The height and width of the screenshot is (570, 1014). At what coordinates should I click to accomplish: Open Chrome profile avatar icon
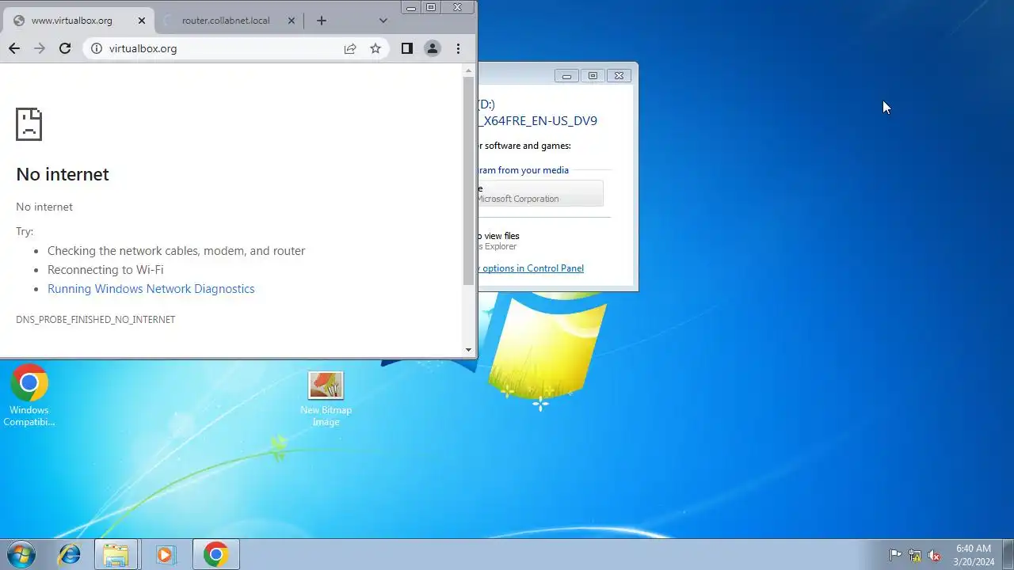pyautogui.click(x=433, y=48)
